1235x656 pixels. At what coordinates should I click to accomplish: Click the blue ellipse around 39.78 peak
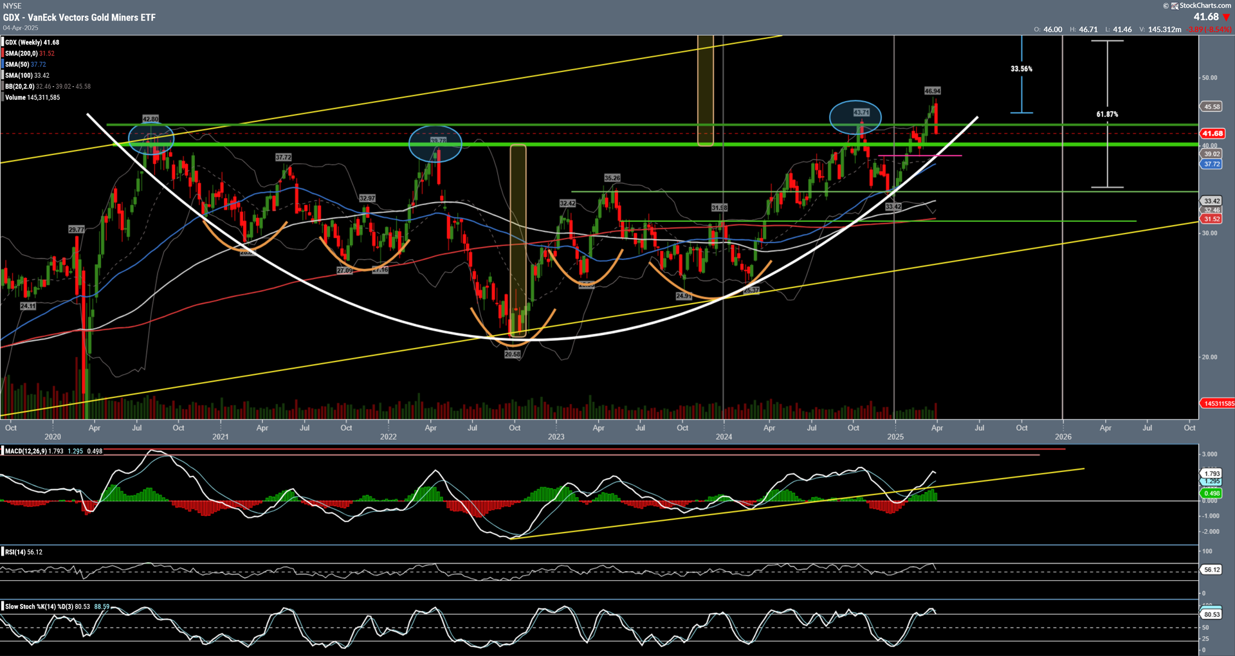(435, 143)
